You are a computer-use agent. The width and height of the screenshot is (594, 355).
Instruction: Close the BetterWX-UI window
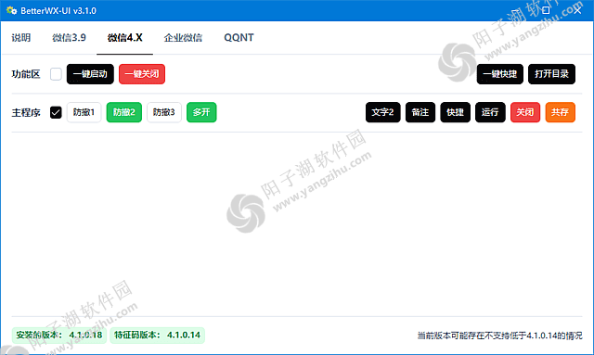point(577,10)
